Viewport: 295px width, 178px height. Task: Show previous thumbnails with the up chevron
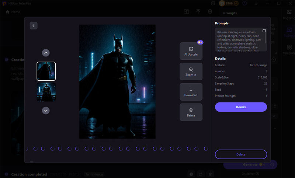click(46, 53)
